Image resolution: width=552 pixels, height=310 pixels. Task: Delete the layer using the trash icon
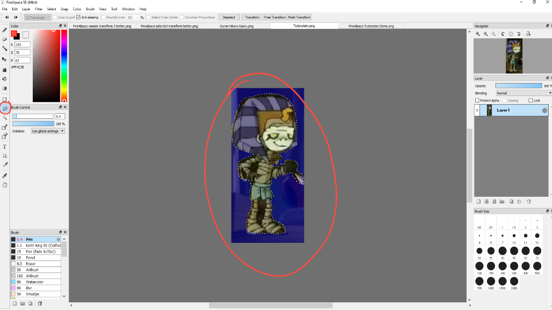(x=529, y=201)
